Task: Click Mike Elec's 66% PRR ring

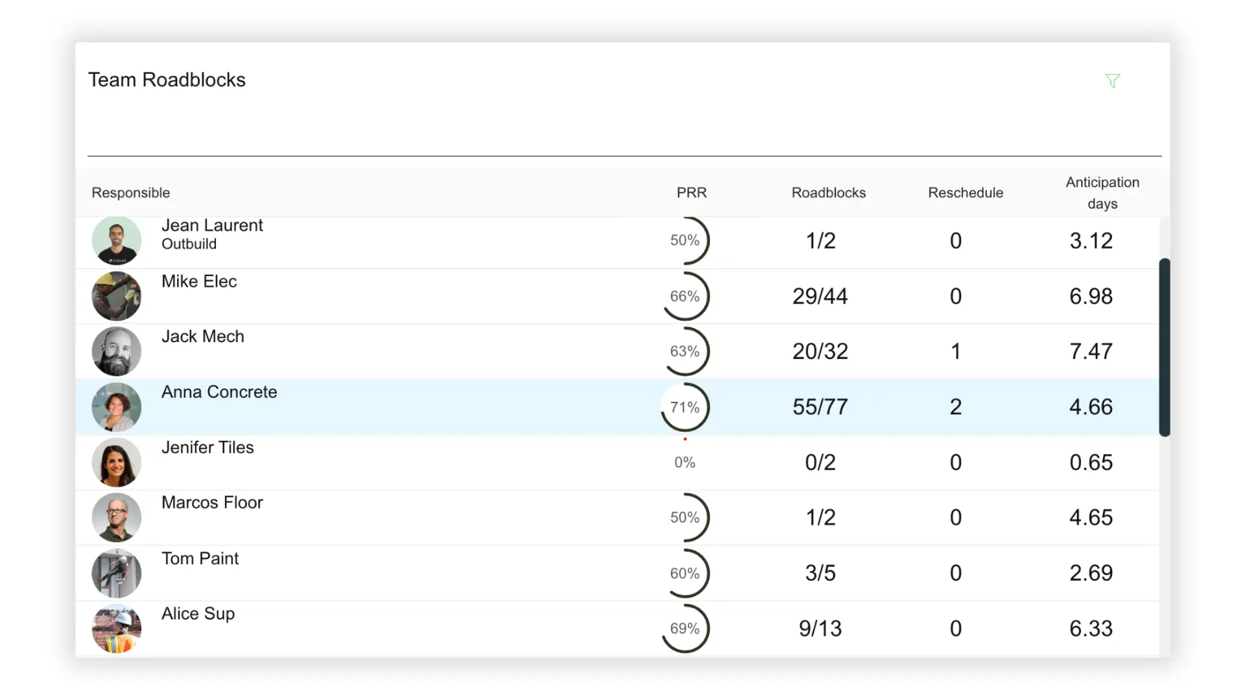Action: tap(685, 296)
